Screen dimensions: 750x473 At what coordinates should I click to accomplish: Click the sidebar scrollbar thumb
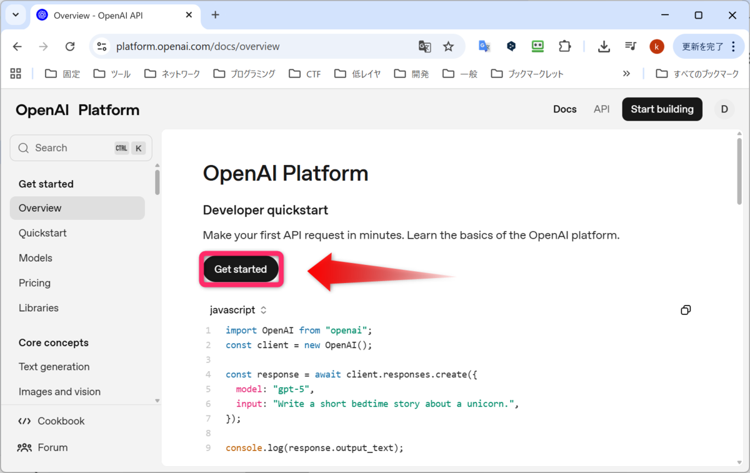coord(157,182)
